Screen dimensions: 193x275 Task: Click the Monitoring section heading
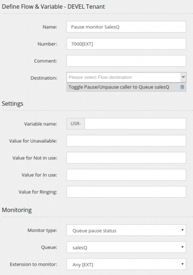pyautogui.click(x=17, y=210)
